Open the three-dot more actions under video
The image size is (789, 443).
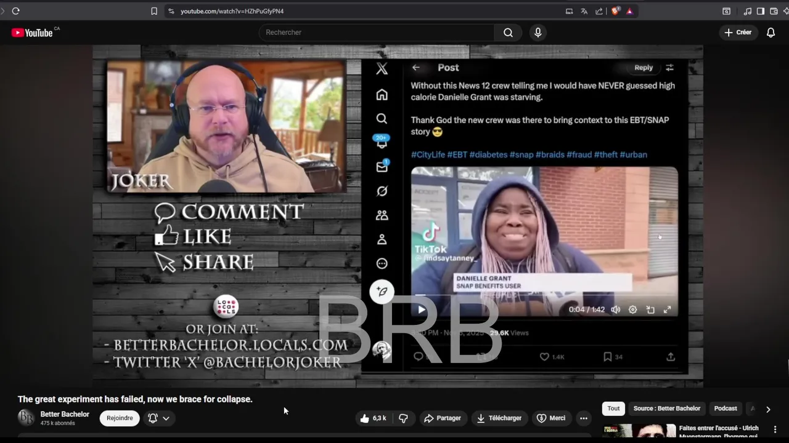coord(584,418)
